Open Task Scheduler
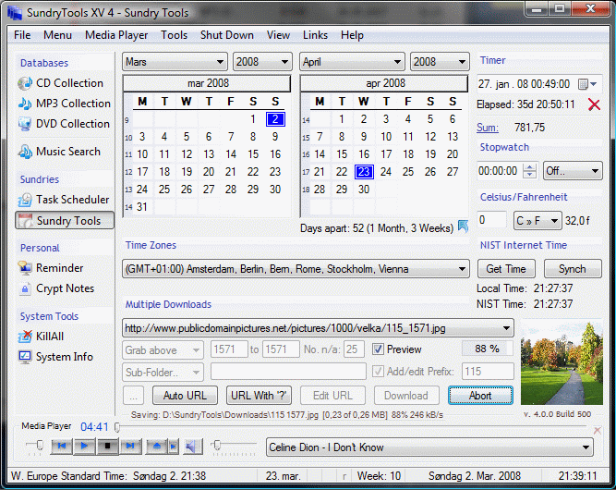The image size is (616, 490). pos(64,200)
